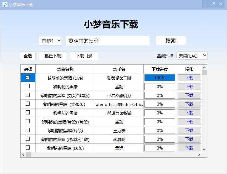Check the box for 吃鸡版片段 row
The height and width of the screenshot is (174, 227).
click(28, 139)
